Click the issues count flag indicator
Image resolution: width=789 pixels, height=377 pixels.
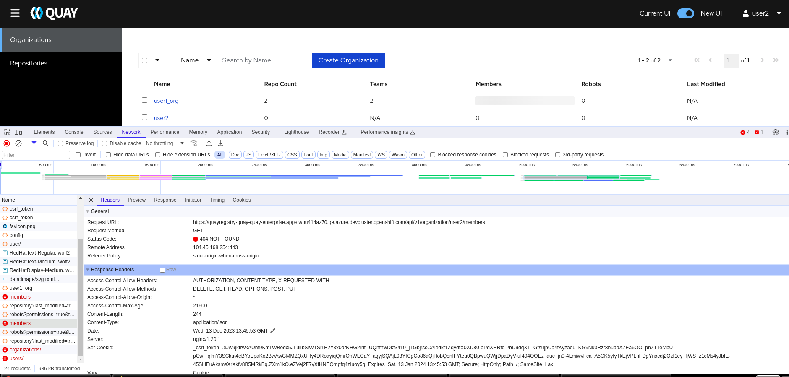click(759, 133)
